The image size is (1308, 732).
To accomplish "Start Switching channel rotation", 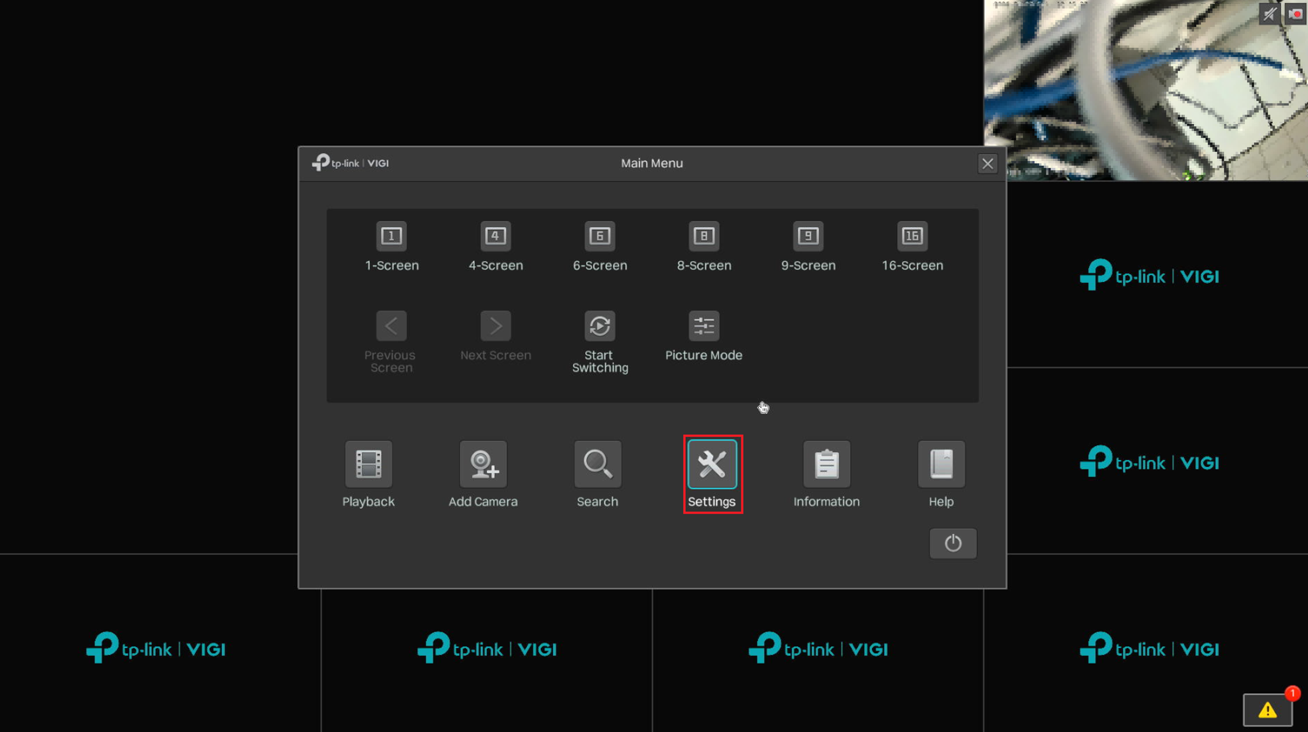I will click(x=600, y=326).
